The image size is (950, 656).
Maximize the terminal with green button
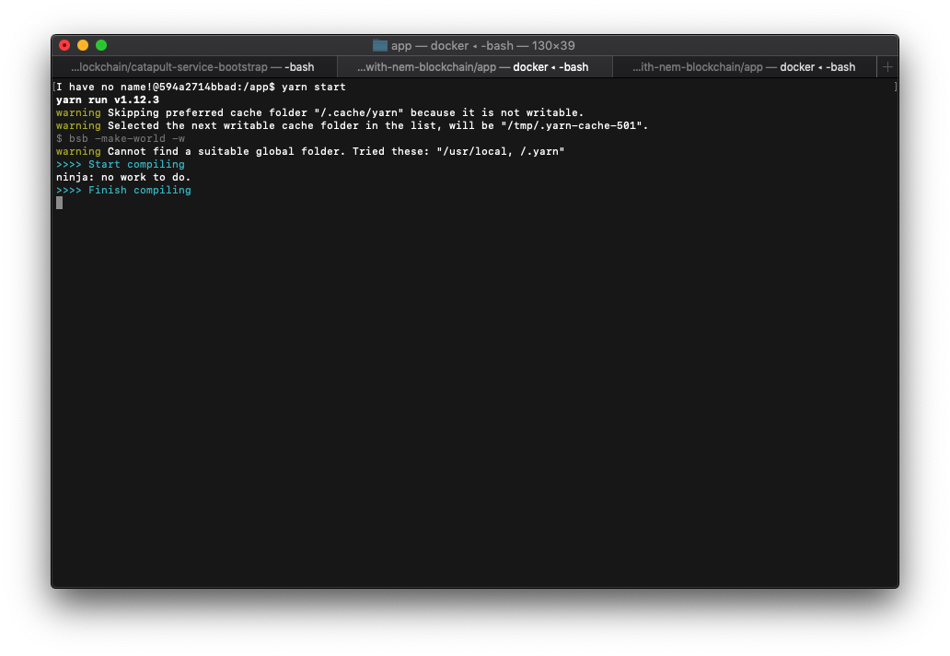101,45
